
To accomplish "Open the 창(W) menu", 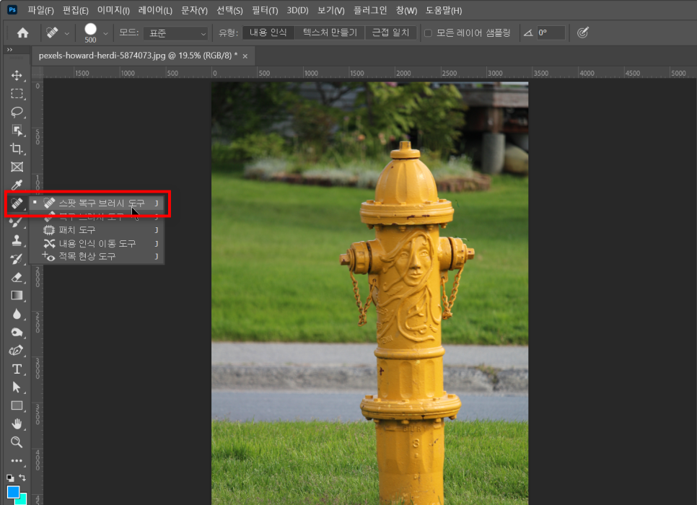I will tap(406, 10).
